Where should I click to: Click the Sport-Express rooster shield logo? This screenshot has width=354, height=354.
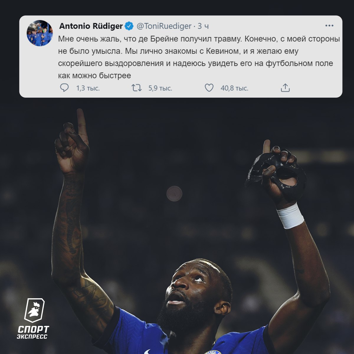[x=34, y=310]
